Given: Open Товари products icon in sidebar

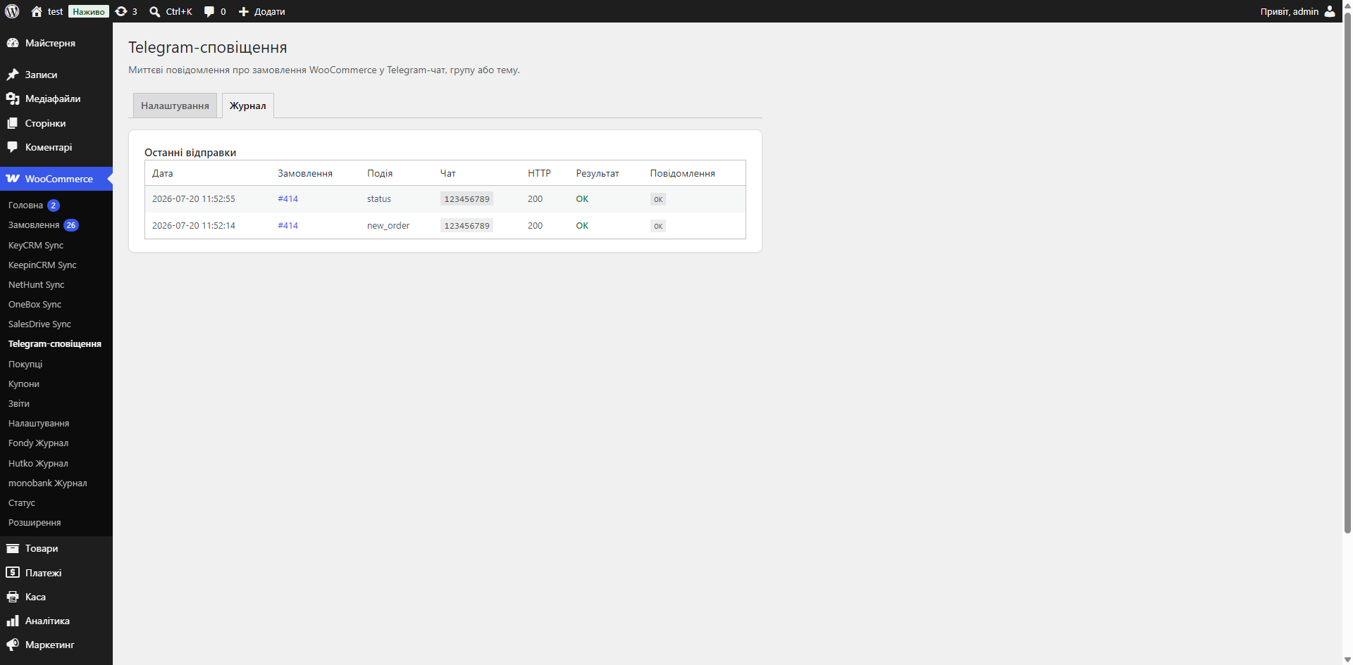Looking at the screenshot, I should point(13,548).
